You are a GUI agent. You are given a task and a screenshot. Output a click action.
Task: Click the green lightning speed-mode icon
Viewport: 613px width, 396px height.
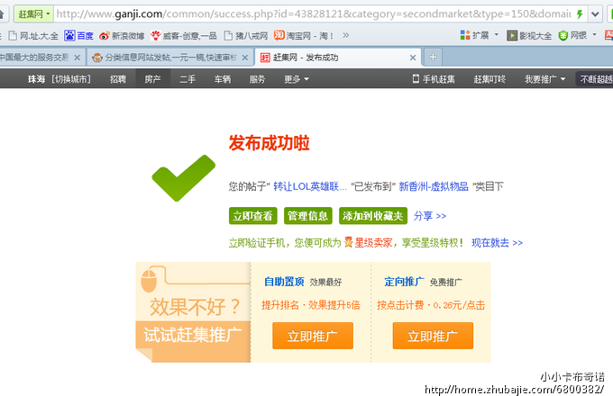pyautogui.click(x=580, y=14)
